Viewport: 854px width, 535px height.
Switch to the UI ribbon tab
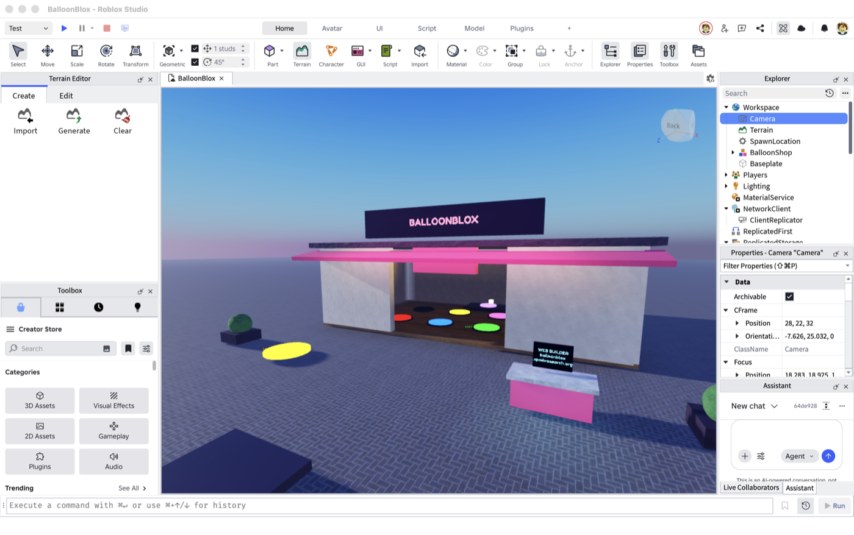(379, 28)
